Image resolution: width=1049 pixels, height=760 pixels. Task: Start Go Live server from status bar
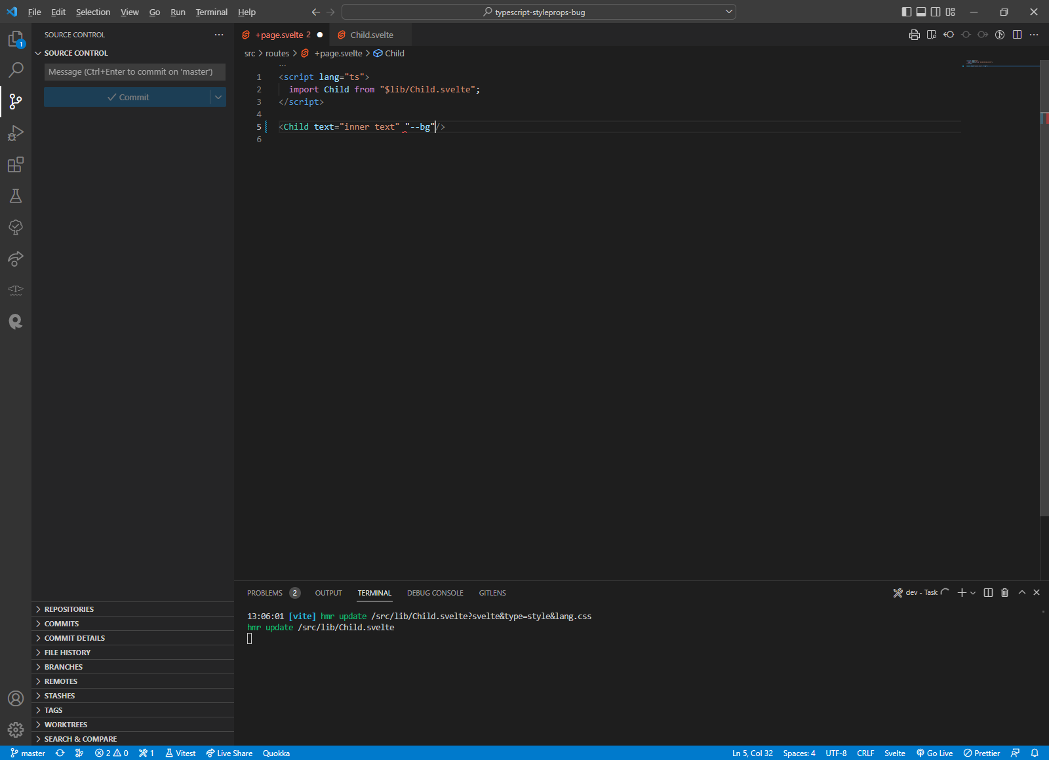point(936,753)
